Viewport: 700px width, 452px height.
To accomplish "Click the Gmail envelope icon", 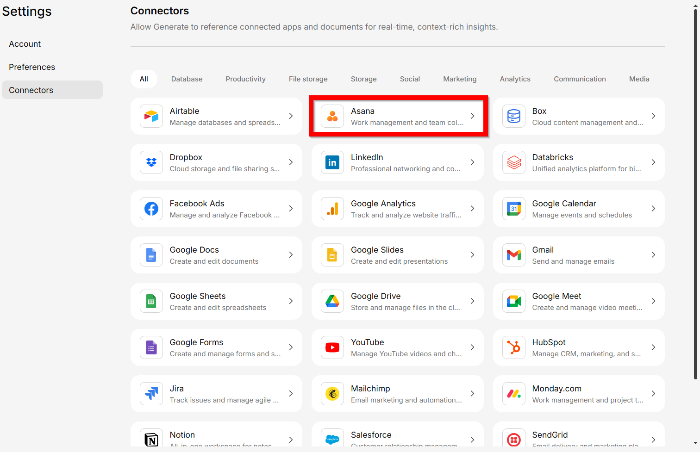I will [x=514, y=255].
